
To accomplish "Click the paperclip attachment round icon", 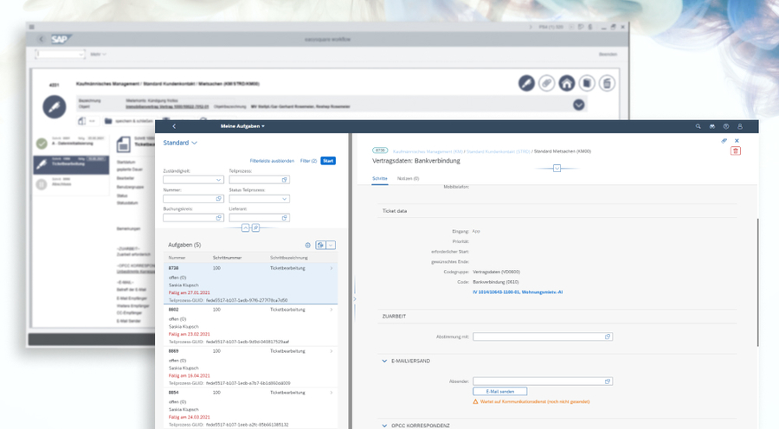I will [546, 83].
